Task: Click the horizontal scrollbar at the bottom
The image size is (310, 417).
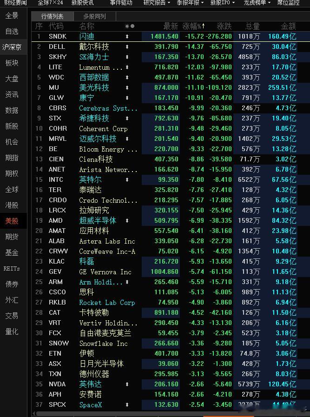Action: [170, 414]
